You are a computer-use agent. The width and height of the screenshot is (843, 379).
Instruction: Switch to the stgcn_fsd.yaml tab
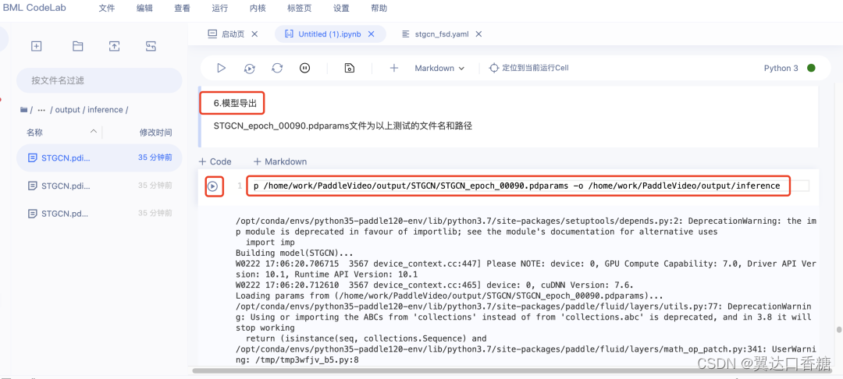441,34
